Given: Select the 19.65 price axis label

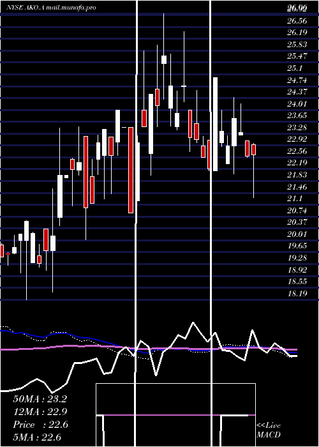Looking at the screenshot, I should (x=297, y=246).
